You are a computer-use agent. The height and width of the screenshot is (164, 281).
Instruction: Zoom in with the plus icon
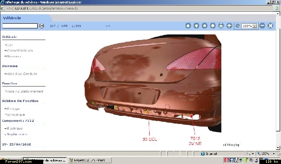pyautogui.click(x=229, y=26)
